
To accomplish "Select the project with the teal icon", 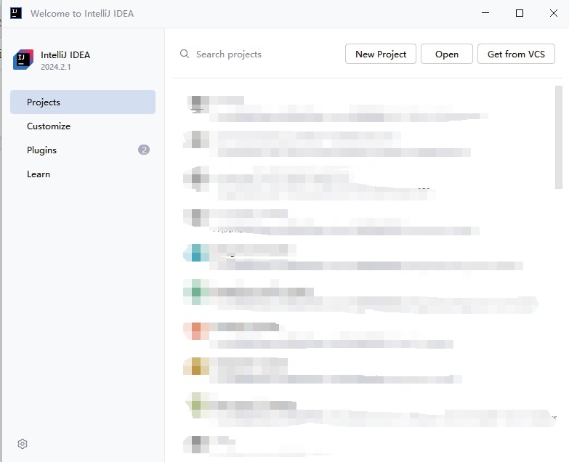I will tap(363, 256).
